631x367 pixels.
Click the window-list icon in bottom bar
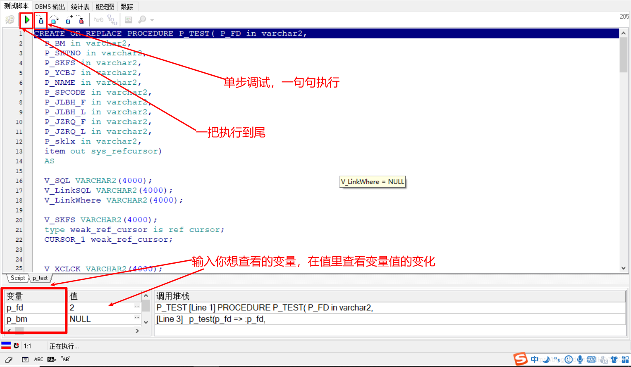coord(25,360)
